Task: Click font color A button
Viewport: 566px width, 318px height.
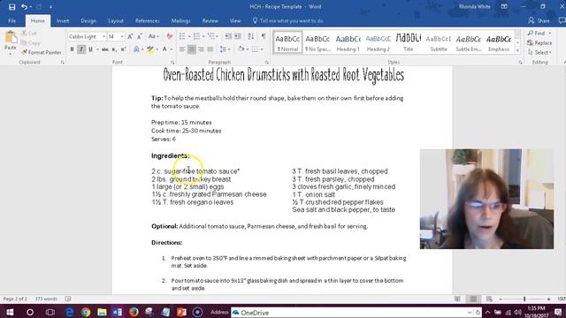Action: (164, 49)
